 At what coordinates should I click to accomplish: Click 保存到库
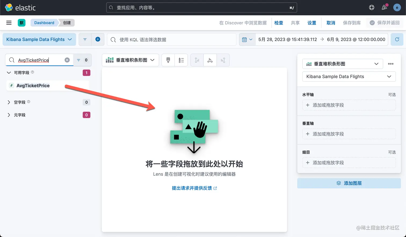point(352,23)
